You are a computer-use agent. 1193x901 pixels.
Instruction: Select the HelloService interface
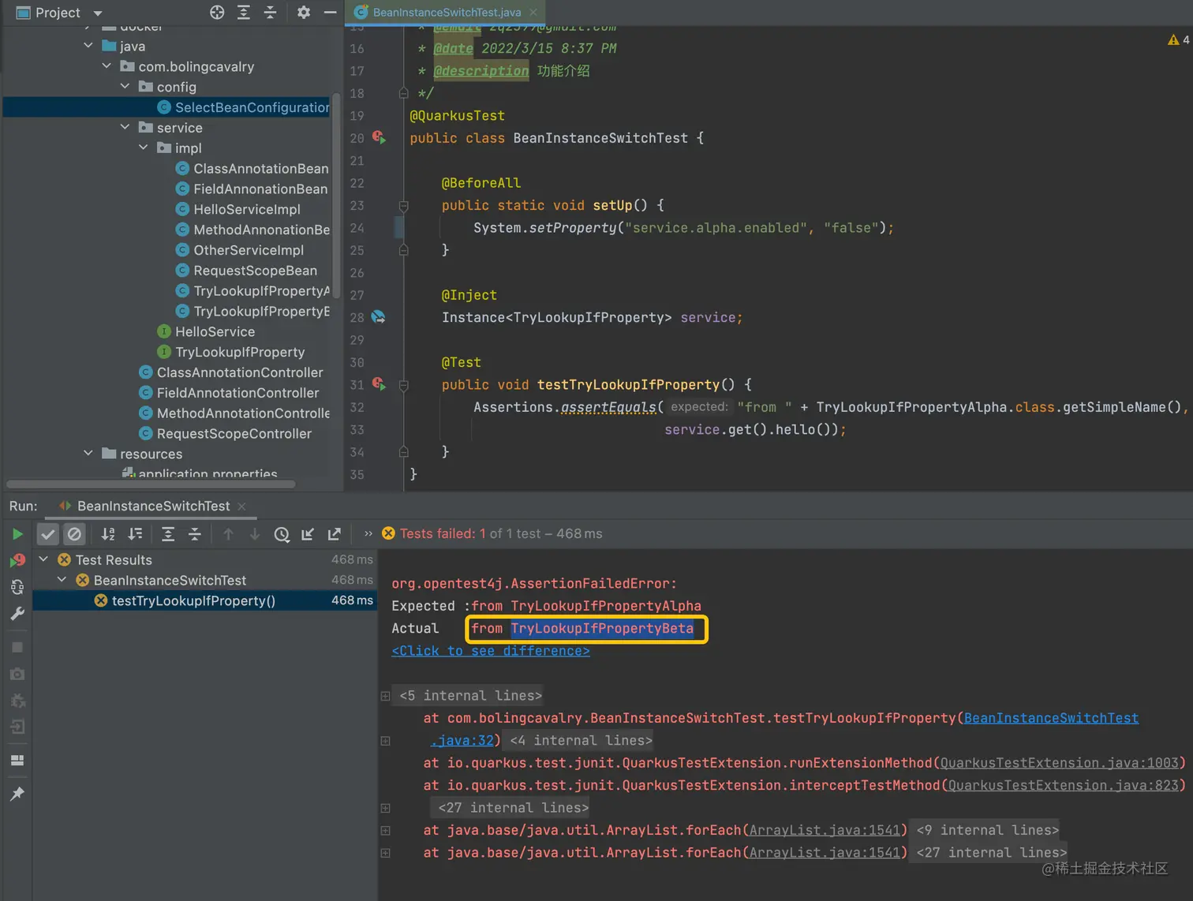click(x=206, y=331)
